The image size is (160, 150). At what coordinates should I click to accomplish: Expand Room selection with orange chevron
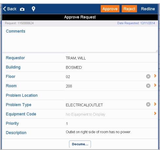pos(155,85)
